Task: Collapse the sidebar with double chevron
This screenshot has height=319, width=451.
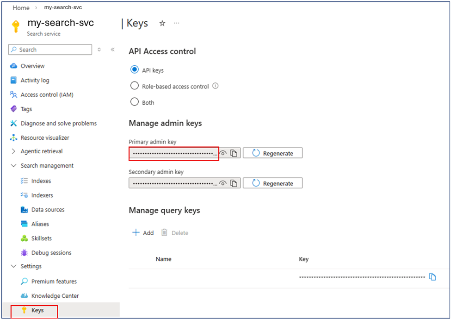Action: pos(112,50)
